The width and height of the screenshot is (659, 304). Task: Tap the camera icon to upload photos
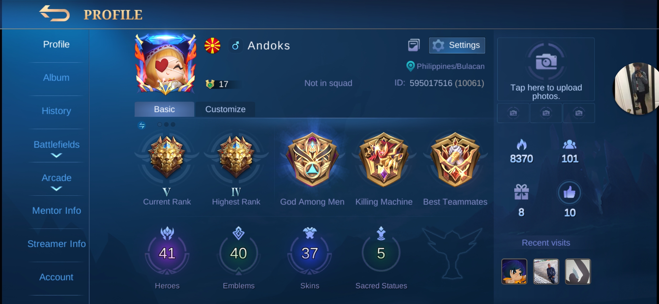[x=546, y=62]
